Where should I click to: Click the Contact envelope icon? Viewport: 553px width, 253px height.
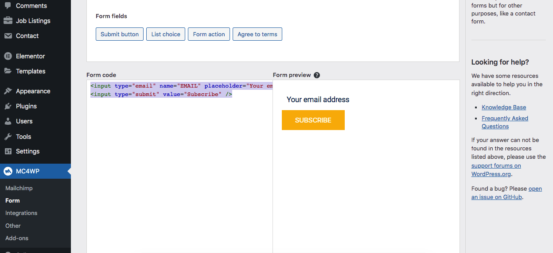point(8,36)
